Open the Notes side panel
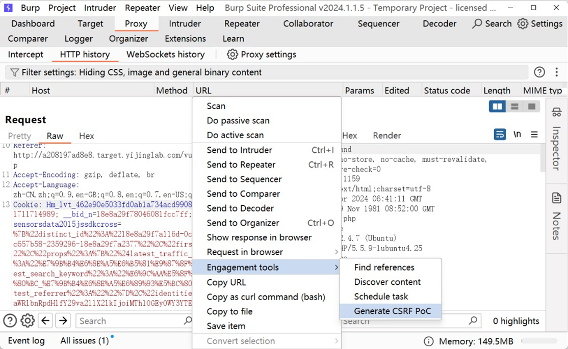568x349 pixels. pyautogui.click(x=556, y=217)
